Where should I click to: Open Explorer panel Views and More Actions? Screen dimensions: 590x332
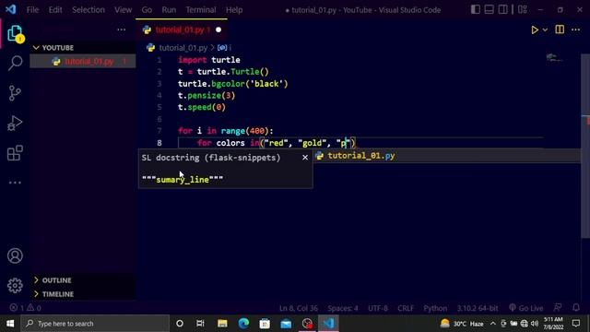click(121, 30)
